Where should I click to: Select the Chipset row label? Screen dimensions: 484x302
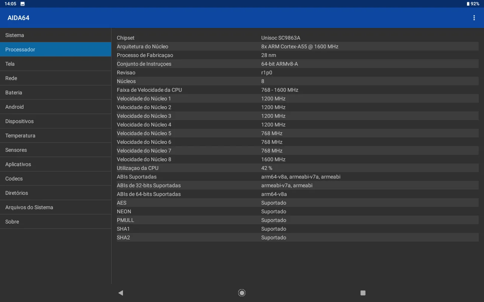point(126,38)
